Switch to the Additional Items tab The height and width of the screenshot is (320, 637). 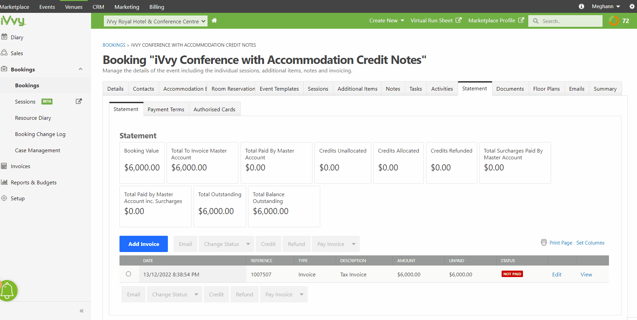pos(357,89)
